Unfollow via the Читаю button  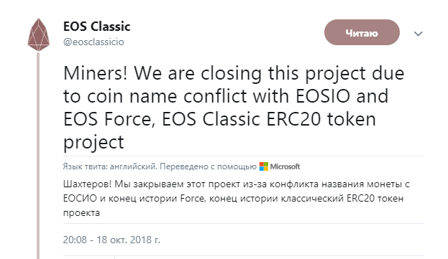[362, 32]
